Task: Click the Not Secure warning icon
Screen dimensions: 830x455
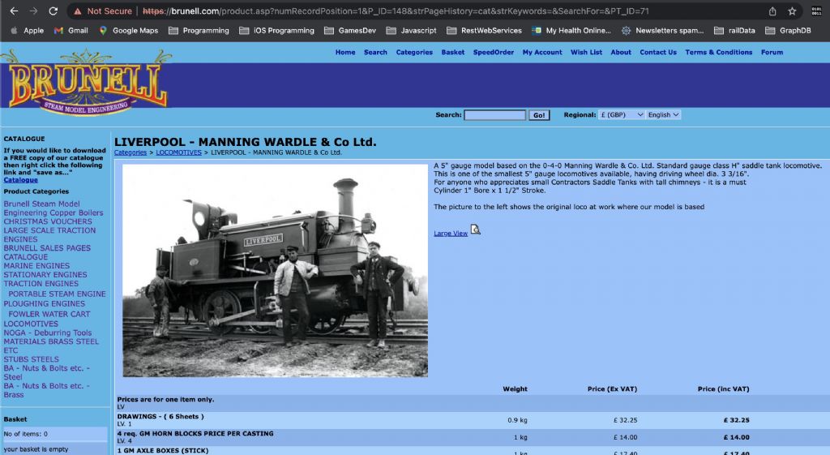Action: click(x=78, y=11)
